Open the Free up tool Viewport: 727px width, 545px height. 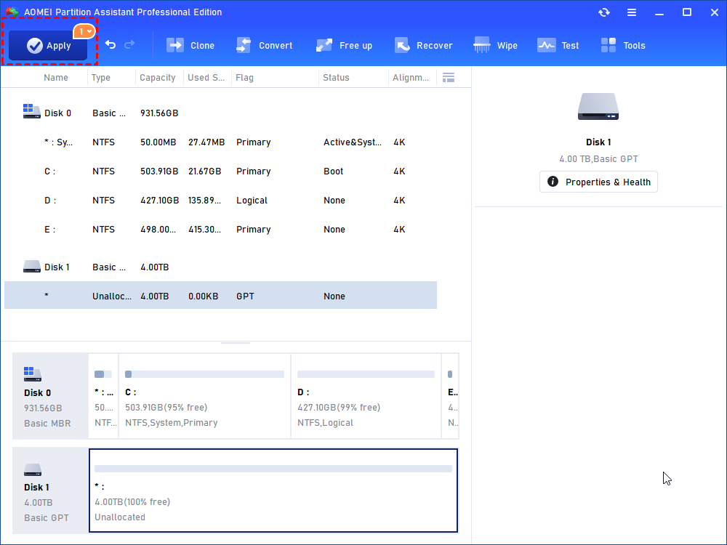point(344,45)
